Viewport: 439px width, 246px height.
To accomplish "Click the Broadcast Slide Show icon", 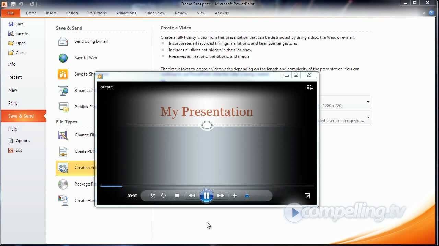I will [63, 91].
